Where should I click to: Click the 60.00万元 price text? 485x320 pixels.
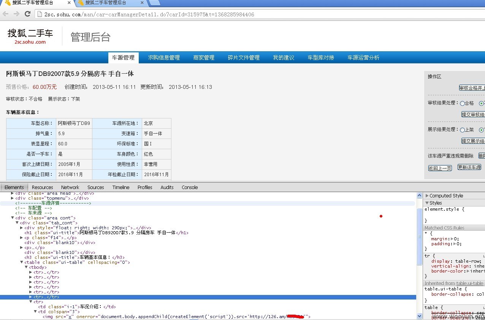point(44,87)
